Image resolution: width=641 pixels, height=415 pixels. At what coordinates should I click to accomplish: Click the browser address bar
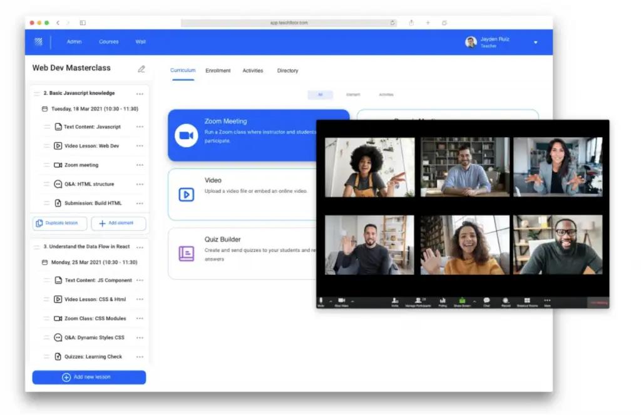pos(289,23)
